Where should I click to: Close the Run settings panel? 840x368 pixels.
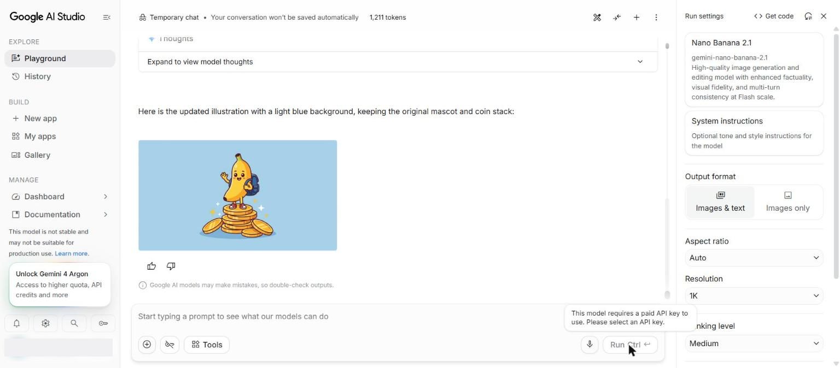pyautogui.click(x=824, y=16)
